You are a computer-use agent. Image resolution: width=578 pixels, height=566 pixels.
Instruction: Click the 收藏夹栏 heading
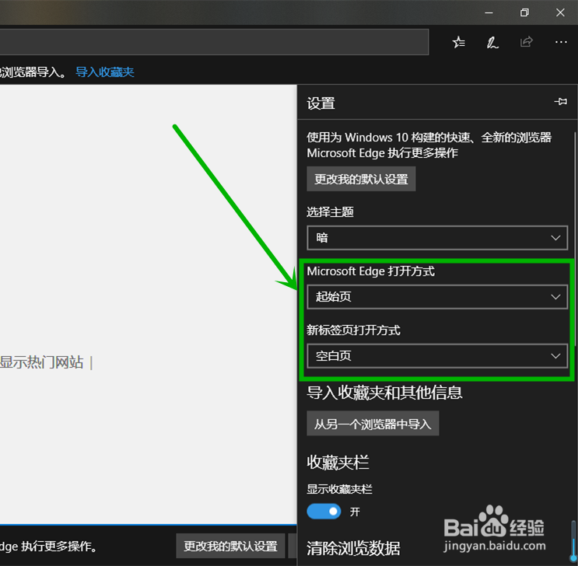(338, 463)
